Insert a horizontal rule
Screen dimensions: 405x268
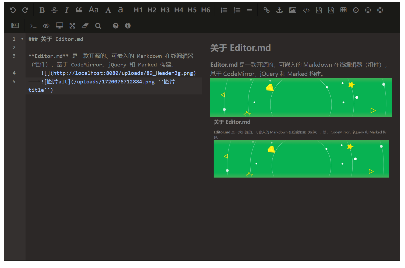[249, 10]
